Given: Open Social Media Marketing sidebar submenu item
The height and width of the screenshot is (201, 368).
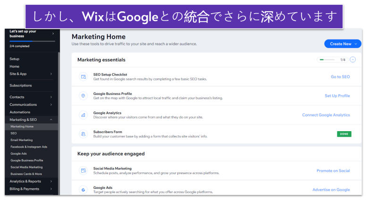Looking at the screenshot, I should pyautogui.click(x=26, y=167).
